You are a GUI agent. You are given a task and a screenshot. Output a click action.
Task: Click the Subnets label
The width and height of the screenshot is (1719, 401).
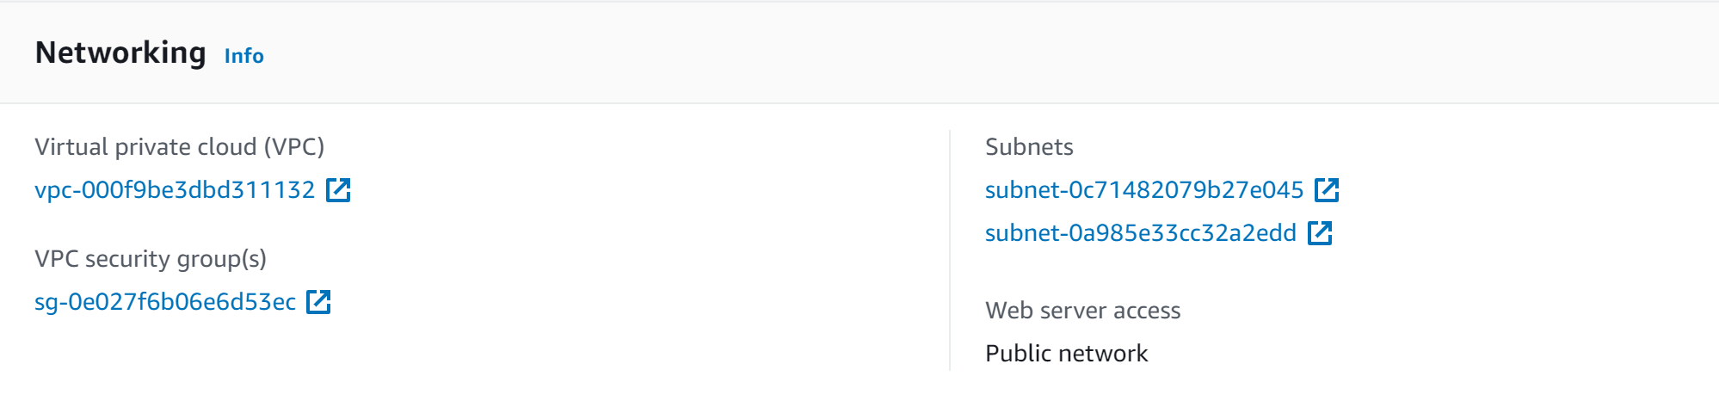[x=1029, y=147]
